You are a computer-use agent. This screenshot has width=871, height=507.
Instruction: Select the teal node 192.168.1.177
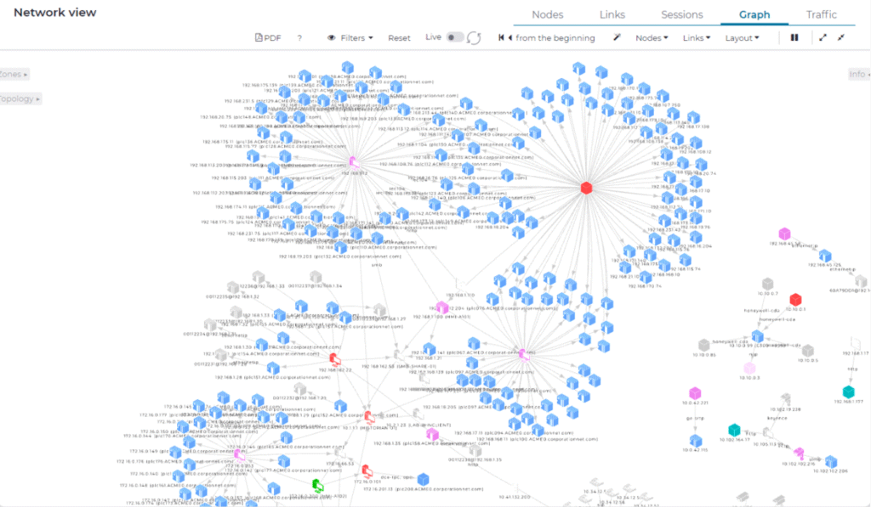847,392
